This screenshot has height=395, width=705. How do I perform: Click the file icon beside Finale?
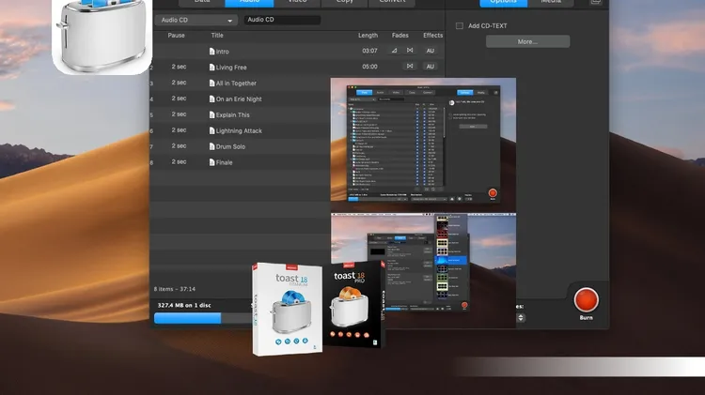pos(211,162)
